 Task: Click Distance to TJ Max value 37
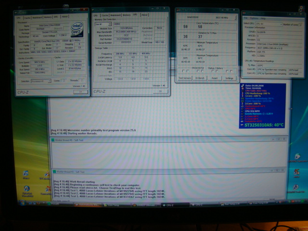point(200,37)
